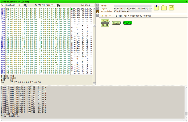Click the Layout value PS8210 field
This screenshot has height=122, width=188.
point(133,9)
